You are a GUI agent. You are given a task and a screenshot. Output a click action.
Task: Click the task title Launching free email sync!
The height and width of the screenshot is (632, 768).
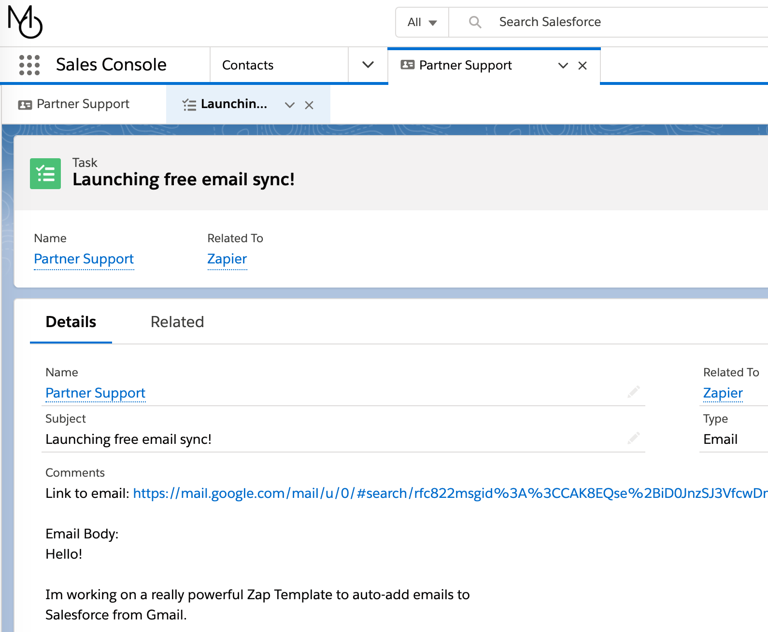tap(184, 179)
